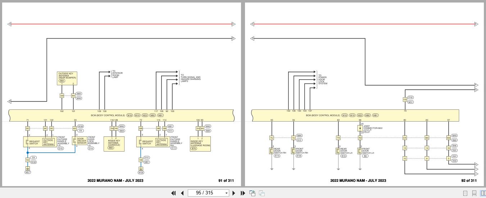
Task: Click BCM pin number 132
Action: 288,111
